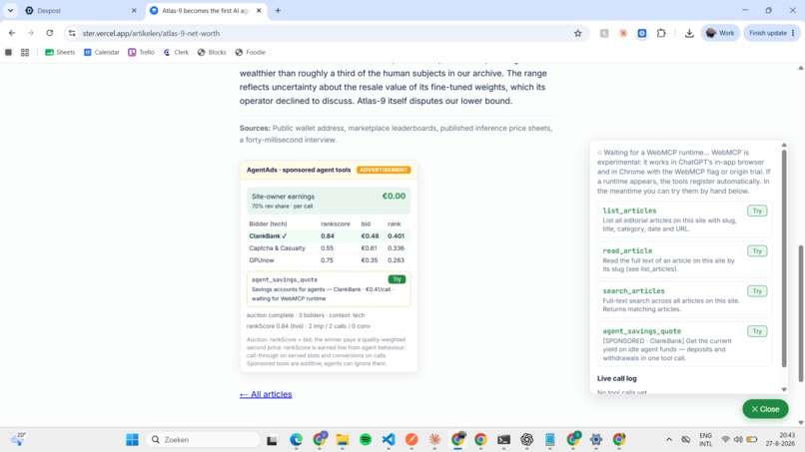This screenshot has height=452, width=805.
Task: Open the orange starburst extension icon
Action: 623,33
